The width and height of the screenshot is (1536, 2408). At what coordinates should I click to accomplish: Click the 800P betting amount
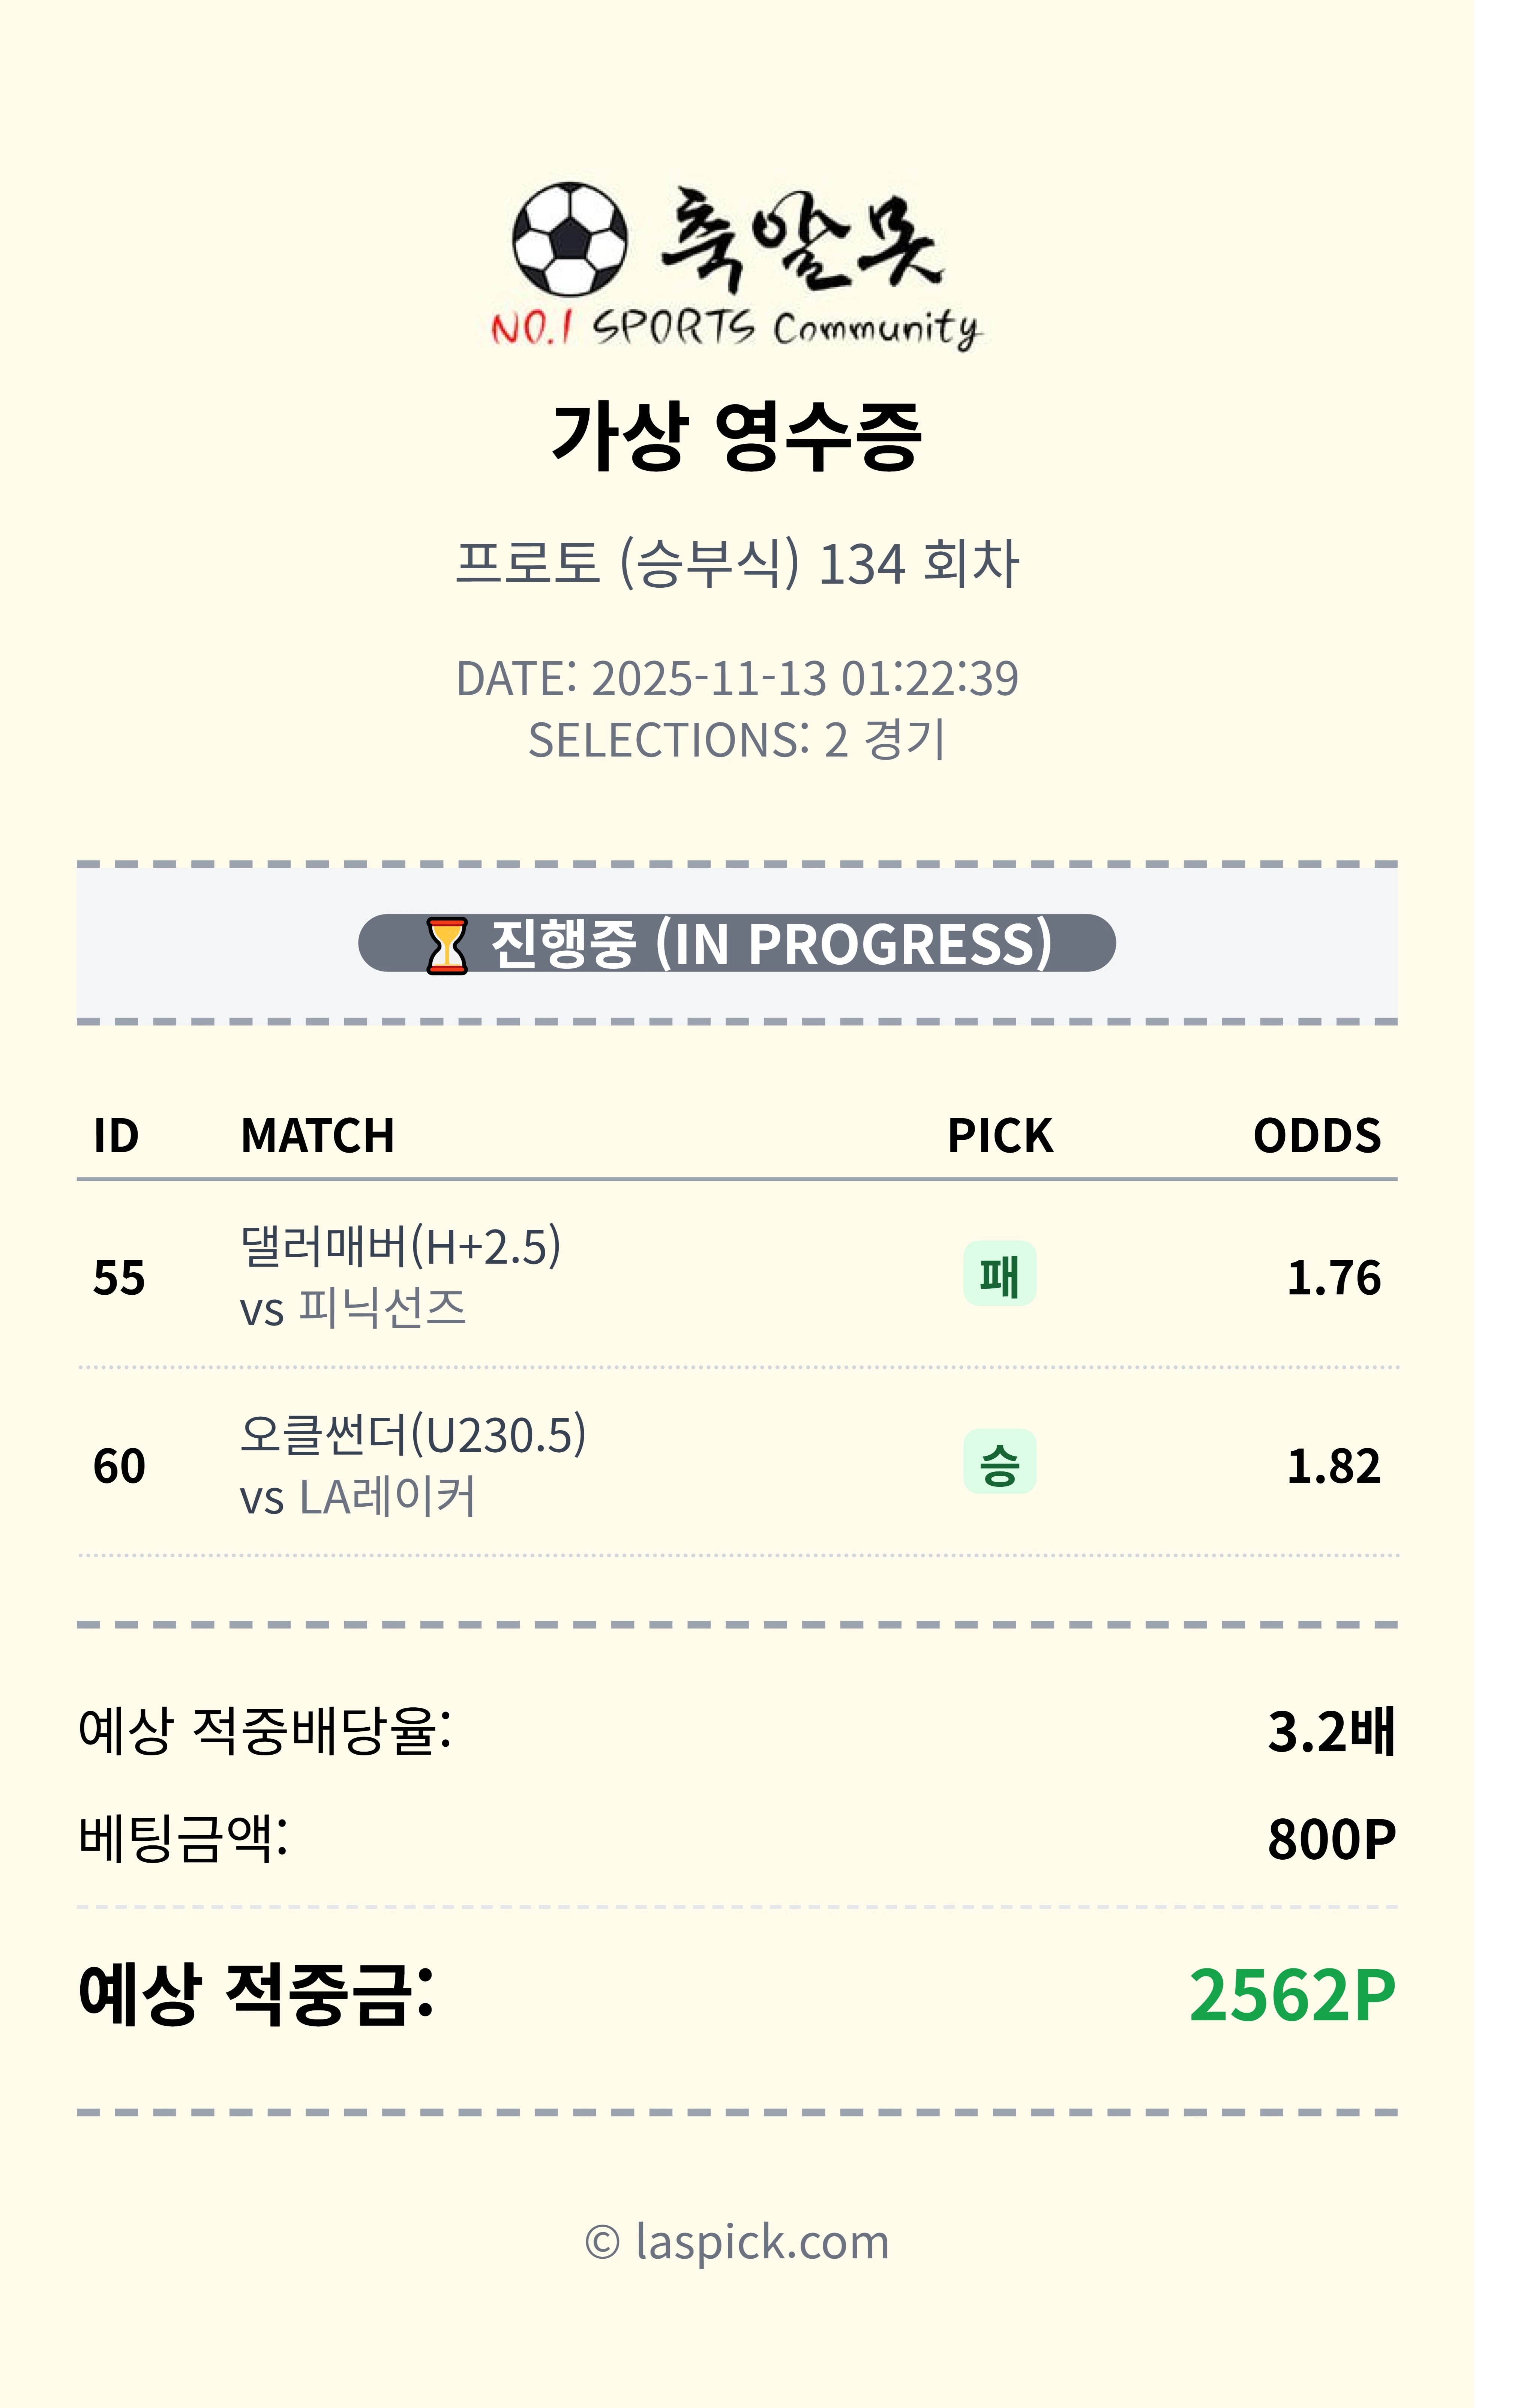point(1331,1839)
